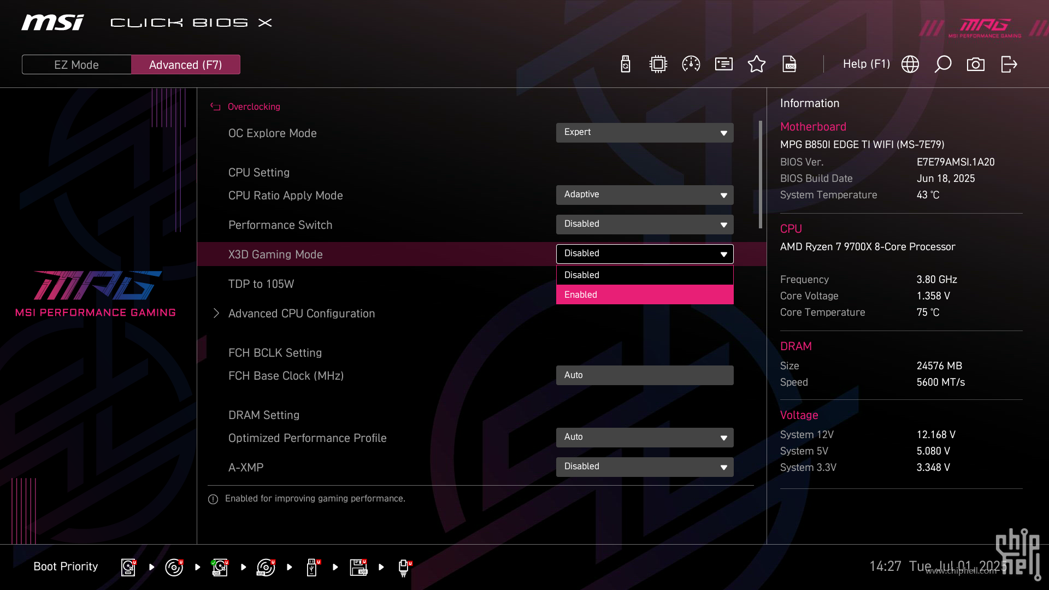Viewport: 1049px width, 590px height.
Task: Click the BIOS version E7E79AMSI.1A20
Action: point(956,162)
